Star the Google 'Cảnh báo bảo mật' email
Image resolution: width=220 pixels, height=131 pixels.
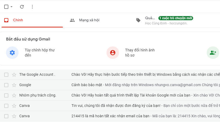pos(14,85)
